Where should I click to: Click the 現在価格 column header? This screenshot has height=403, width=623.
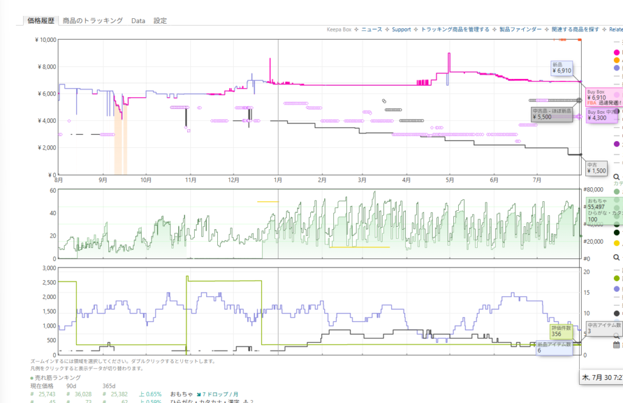click(42, 386)
